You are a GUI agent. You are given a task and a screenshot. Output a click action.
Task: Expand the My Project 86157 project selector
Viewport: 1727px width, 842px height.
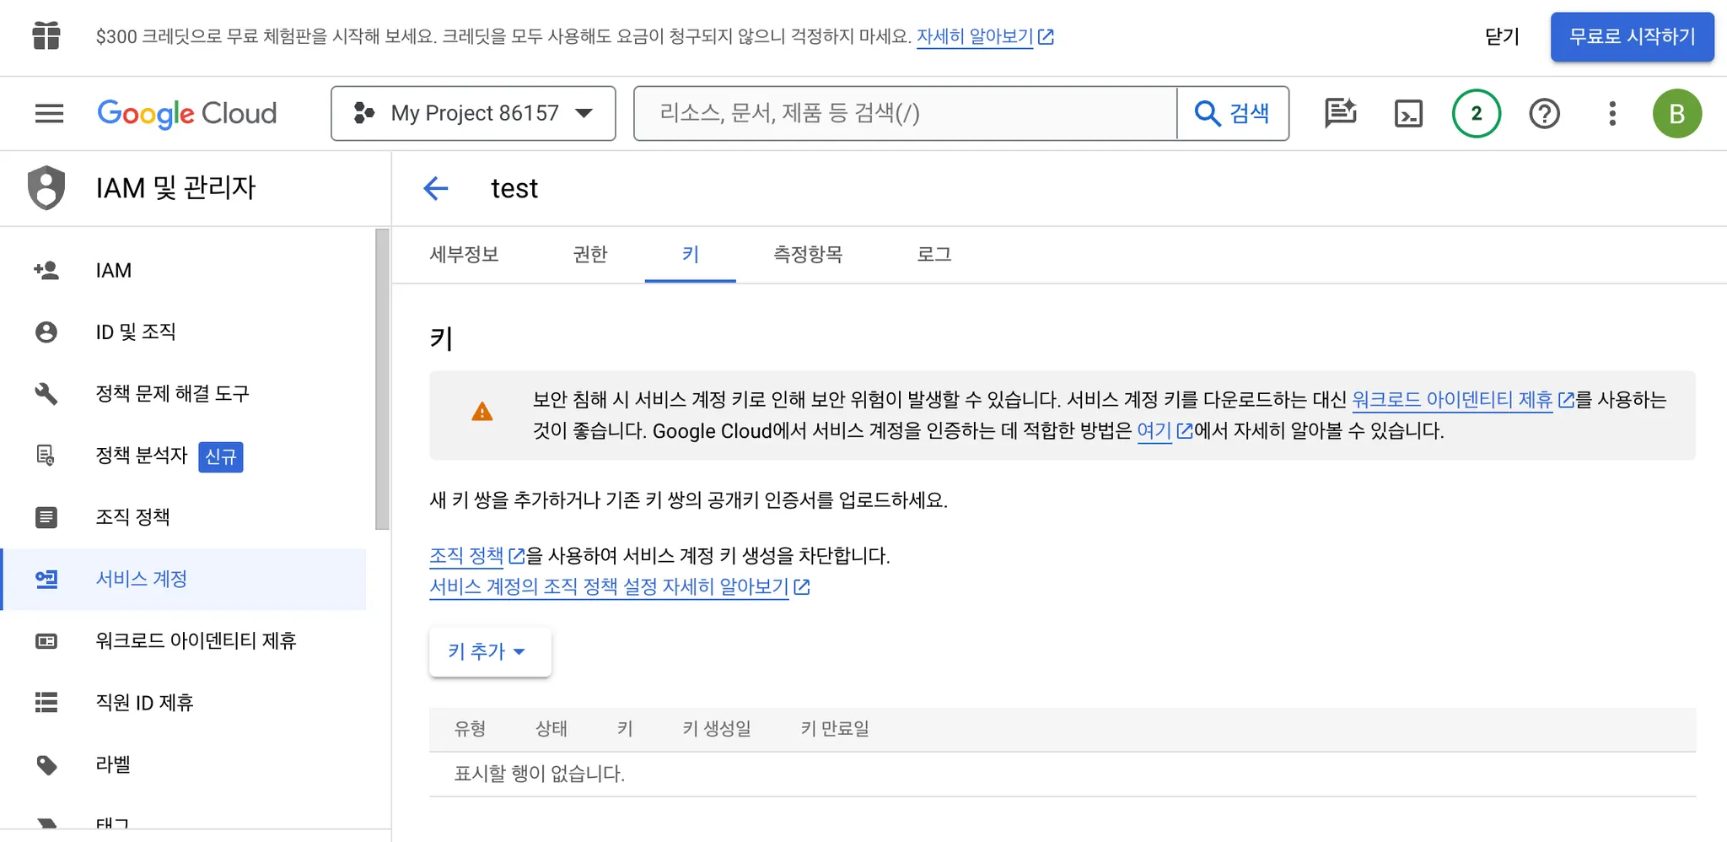(x=473, y=113)
